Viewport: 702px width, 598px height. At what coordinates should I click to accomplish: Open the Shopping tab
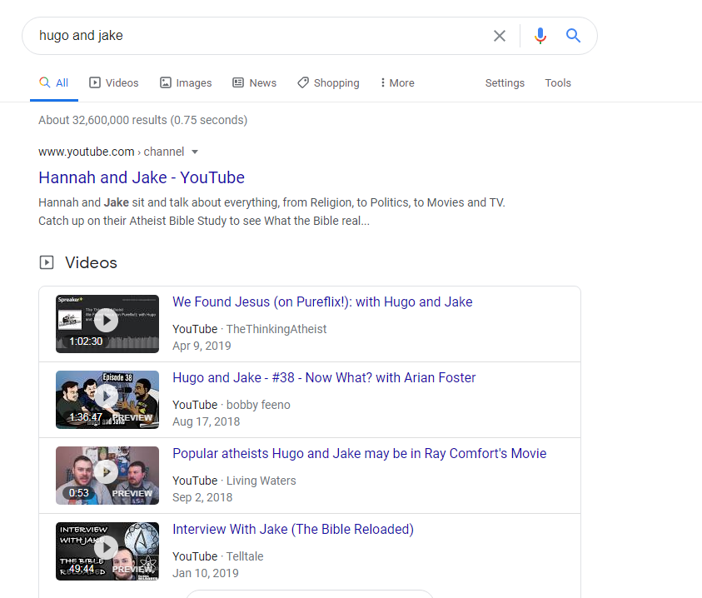328,82
